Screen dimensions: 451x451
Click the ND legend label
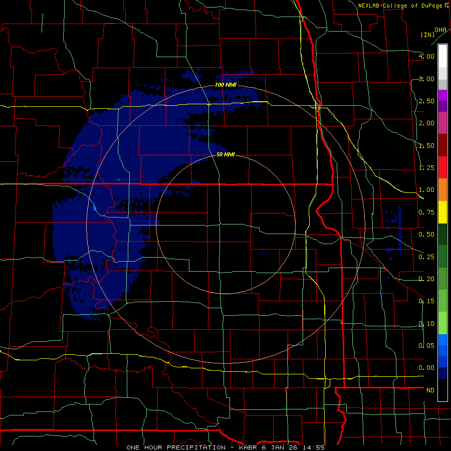pos(430,390)
